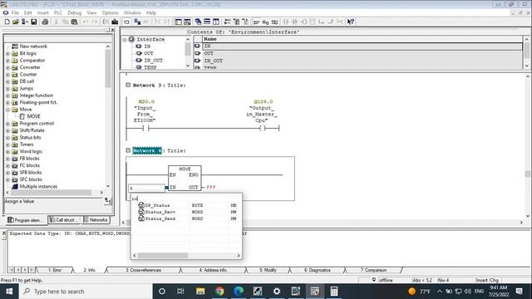Toggle the Overviews pane toolbar icon
Image resolution: width=532 pixels, height=299 pixels.
(x=178, y=22)
